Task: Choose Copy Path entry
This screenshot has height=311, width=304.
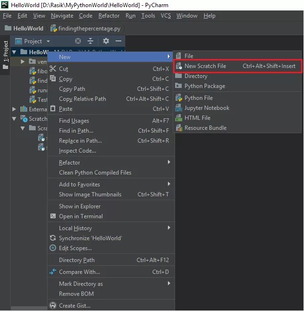Action: coord(111,88)
